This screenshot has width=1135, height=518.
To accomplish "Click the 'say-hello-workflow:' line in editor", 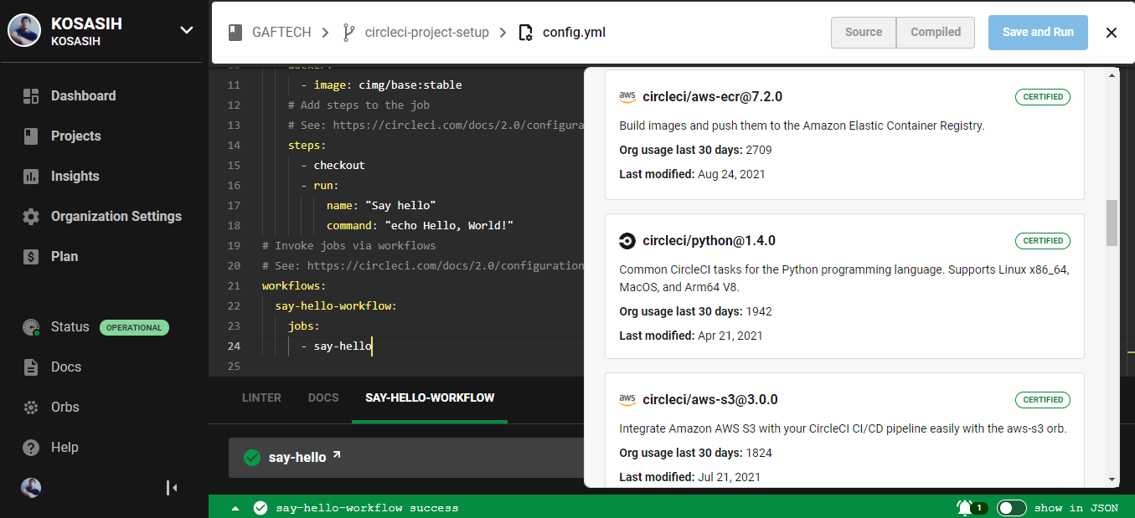I will click(x=336, y=306).
